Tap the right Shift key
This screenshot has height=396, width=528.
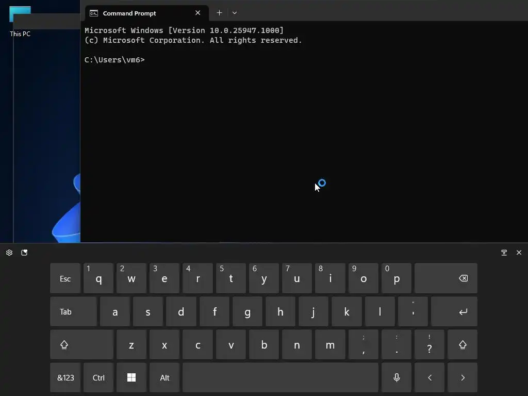463,345
